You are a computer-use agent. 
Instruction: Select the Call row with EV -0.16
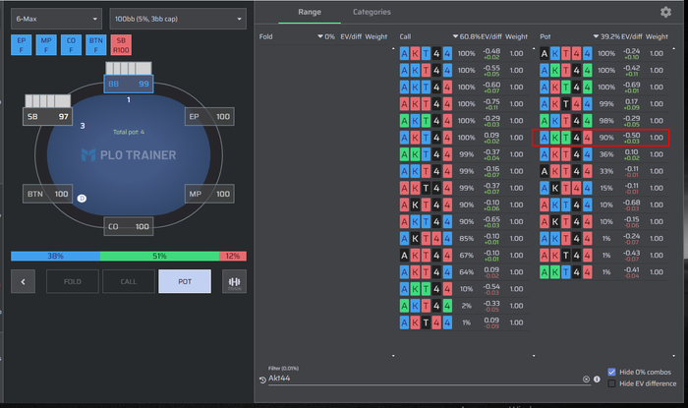tap(463, 171)
